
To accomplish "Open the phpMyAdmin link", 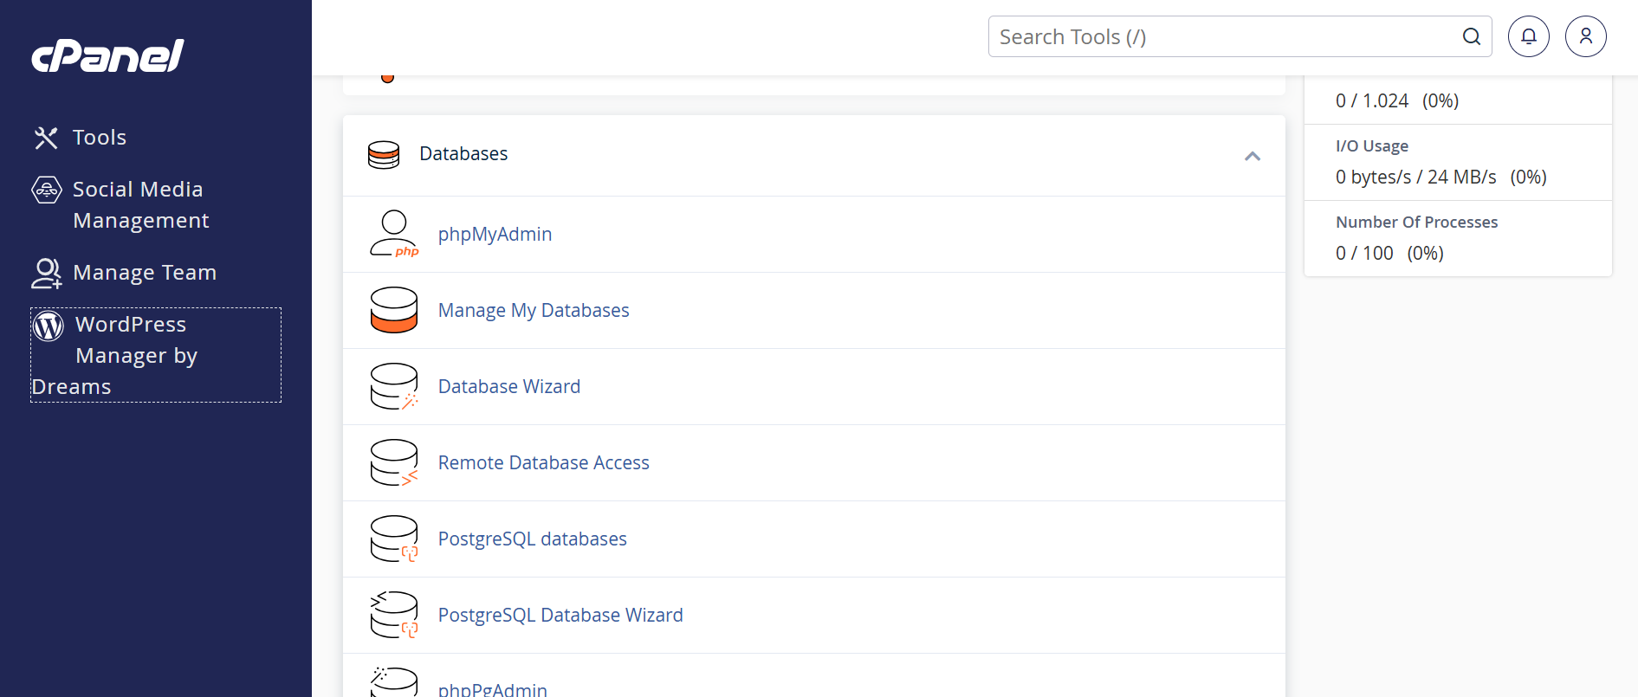I will pyautogui.click(x=495, y=235).
